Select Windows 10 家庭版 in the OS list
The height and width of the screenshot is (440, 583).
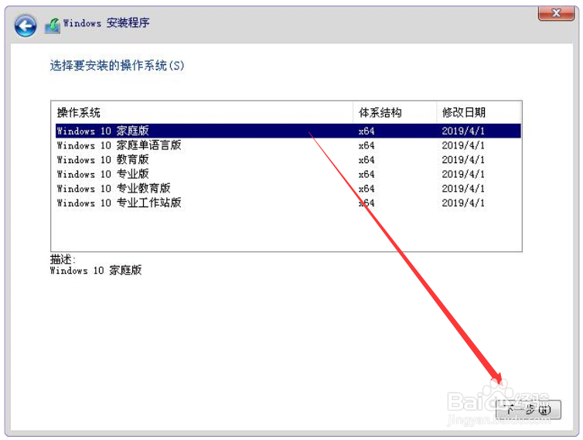pyautogui.click(x=288, y=131)
